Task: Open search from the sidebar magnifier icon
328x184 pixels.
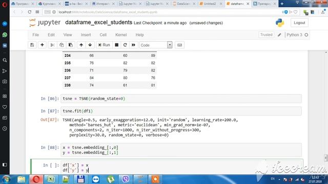Action: pyautogui.click(x=5, y=60)
